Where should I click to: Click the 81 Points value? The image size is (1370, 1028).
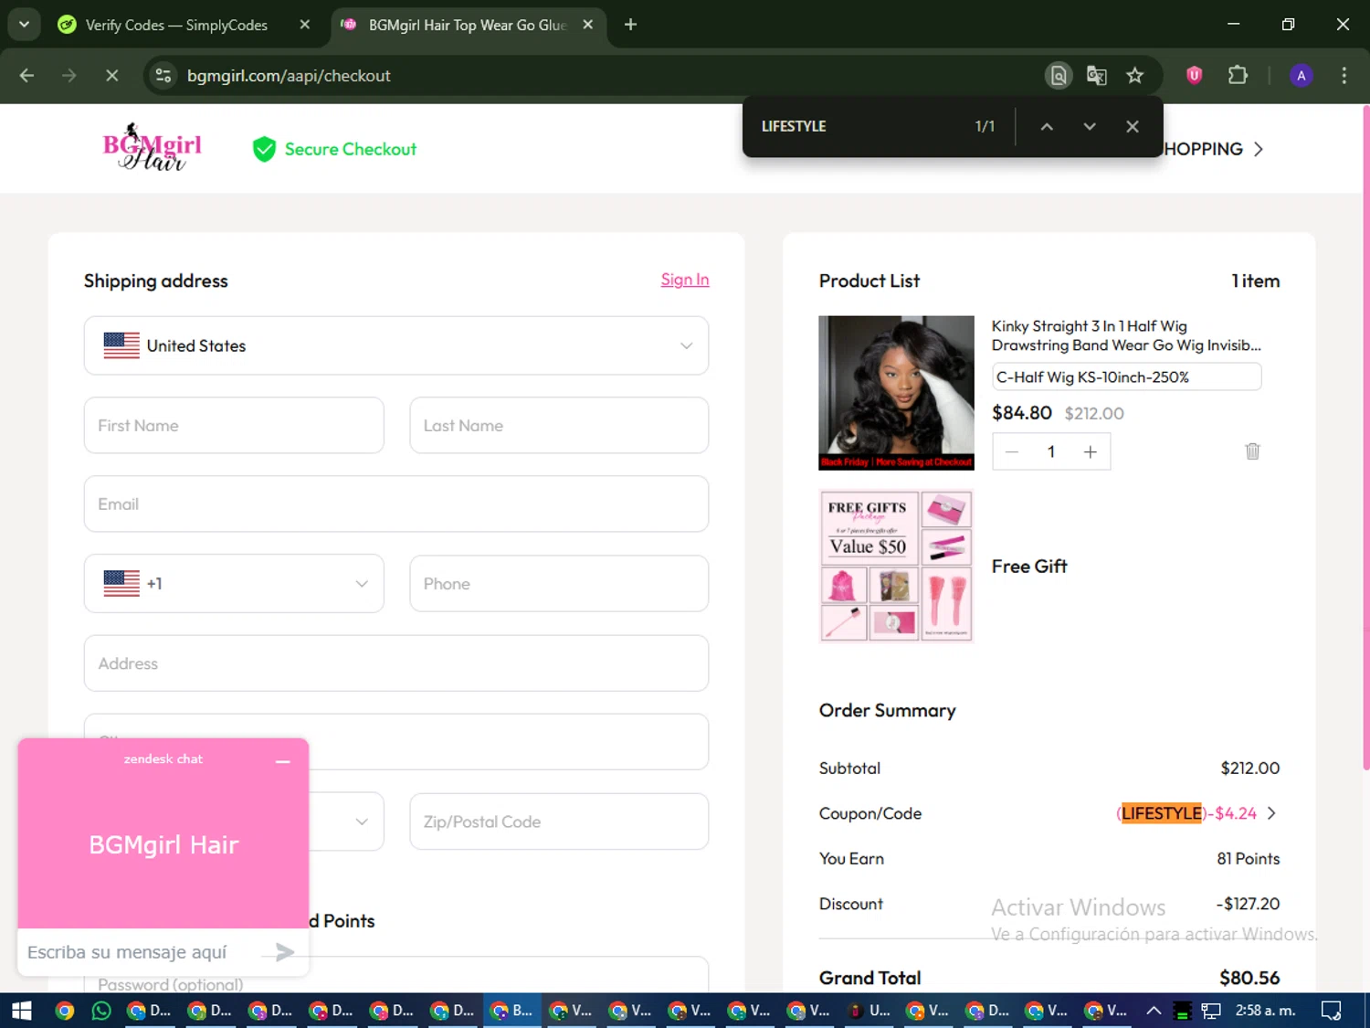[1248, 858]
